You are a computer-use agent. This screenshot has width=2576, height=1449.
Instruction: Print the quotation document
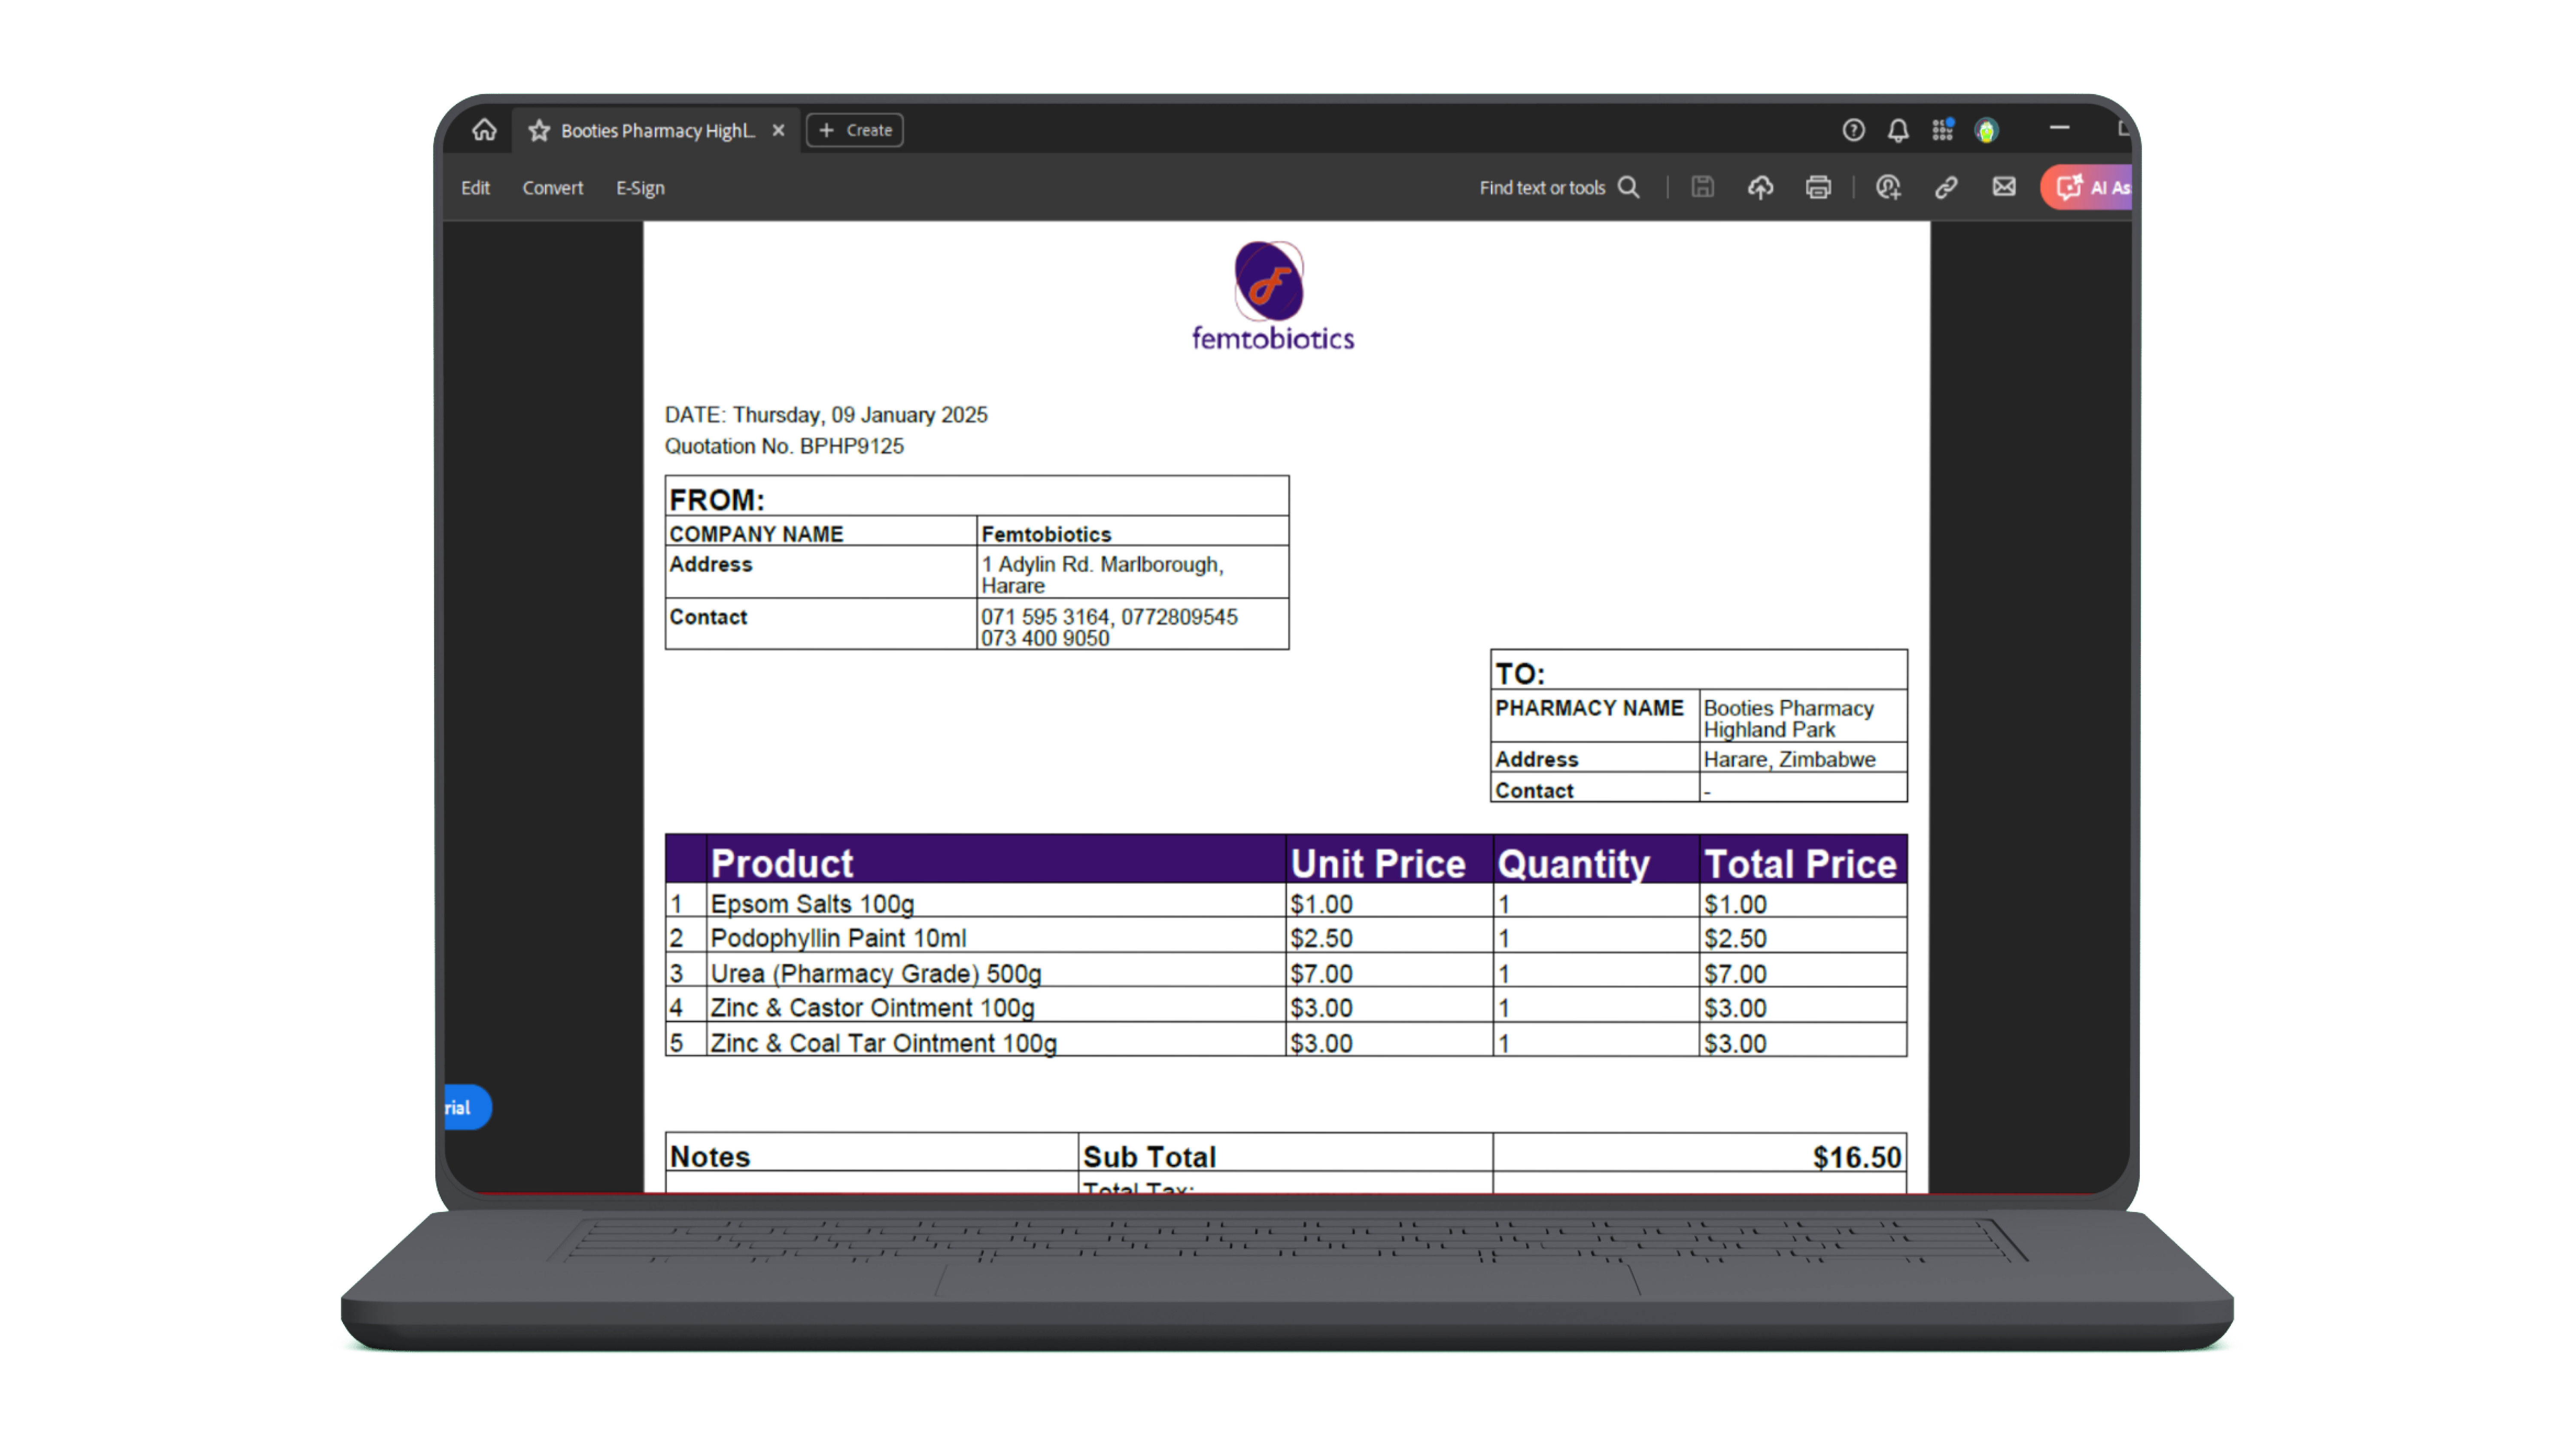tap(1818, 187)
